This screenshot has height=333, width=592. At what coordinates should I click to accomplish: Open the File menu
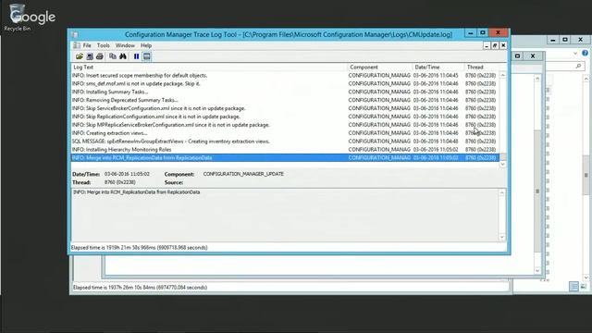(87, 45)
